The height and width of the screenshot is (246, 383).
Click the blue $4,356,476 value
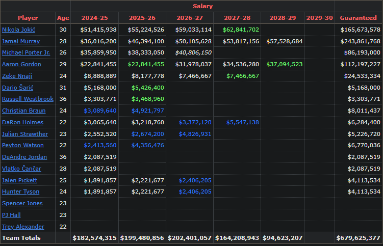148,145
